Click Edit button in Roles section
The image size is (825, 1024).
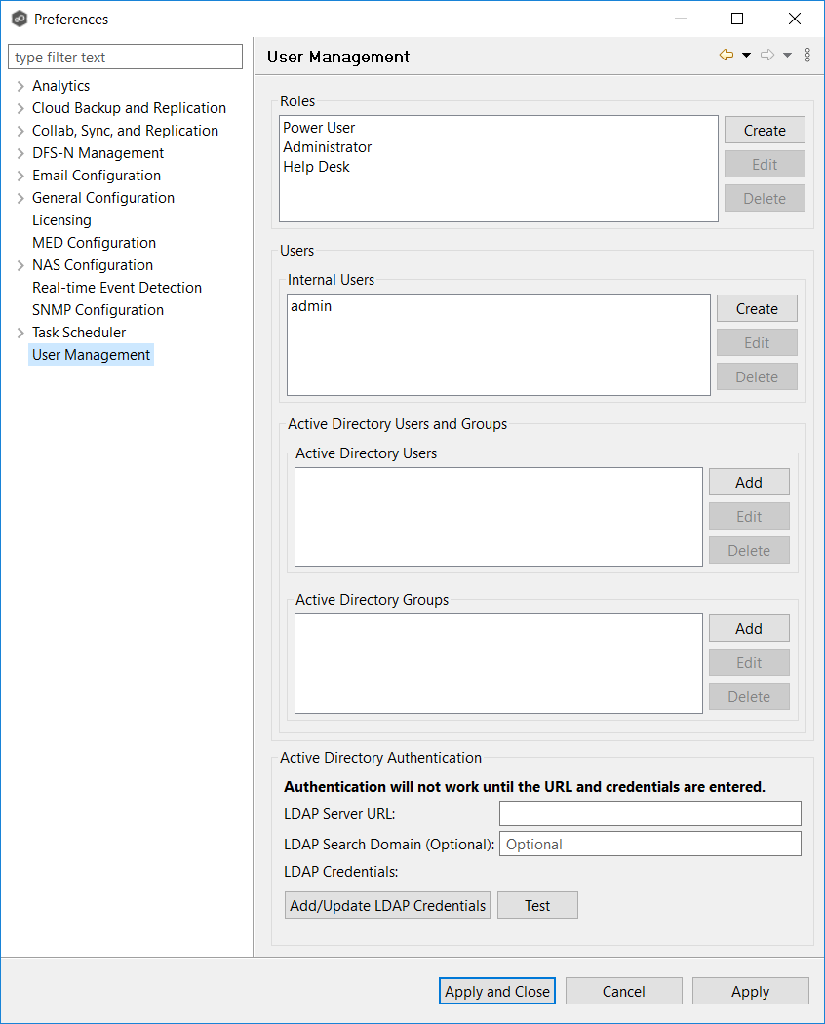(x=765, y=164)
